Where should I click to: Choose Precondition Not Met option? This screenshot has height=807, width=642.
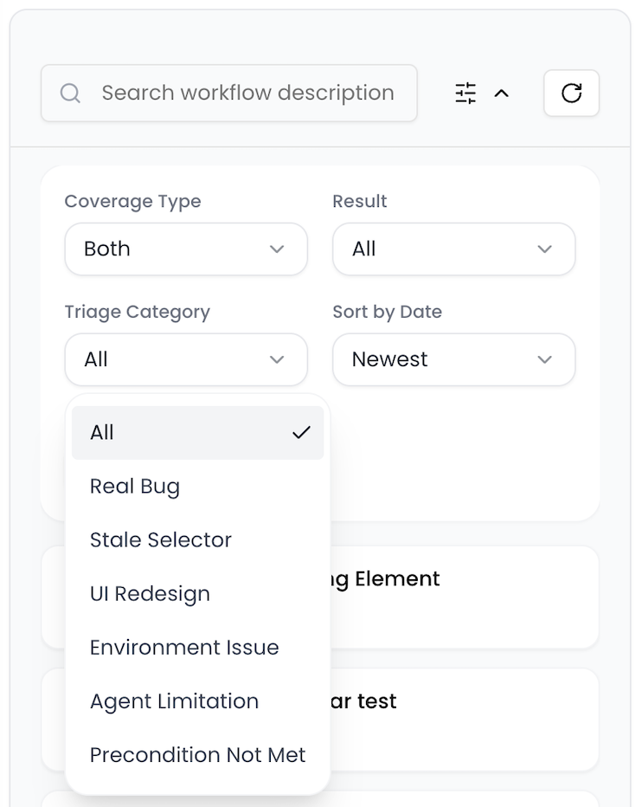(x=197, y=754)
